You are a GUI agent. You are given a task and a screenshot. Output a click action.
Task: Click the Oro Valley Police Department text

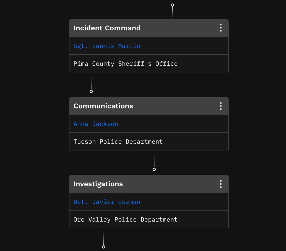126,220
